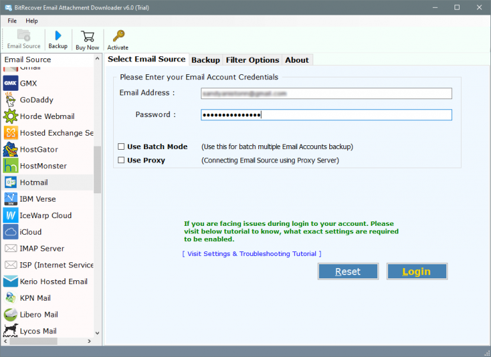Viewport: 491px width, 357px height.
Task: Toggle the Use Proxy checkbox
Action: 121,160
